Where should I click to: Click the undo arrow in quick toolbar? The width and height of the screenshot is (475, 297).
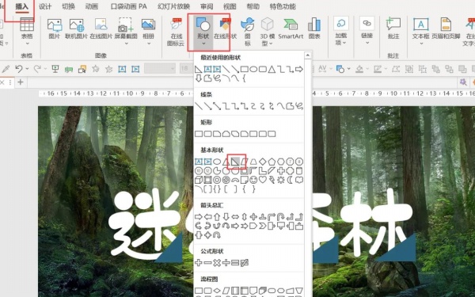[19, 69]
